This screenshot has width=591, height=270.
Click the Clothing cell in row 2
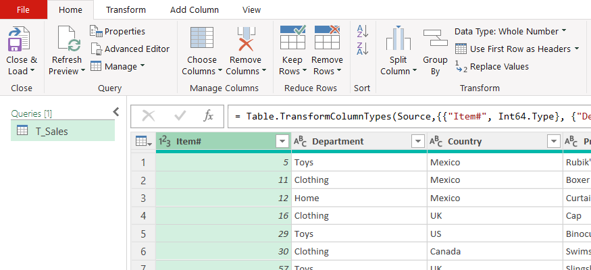click(x=359, y=180)
